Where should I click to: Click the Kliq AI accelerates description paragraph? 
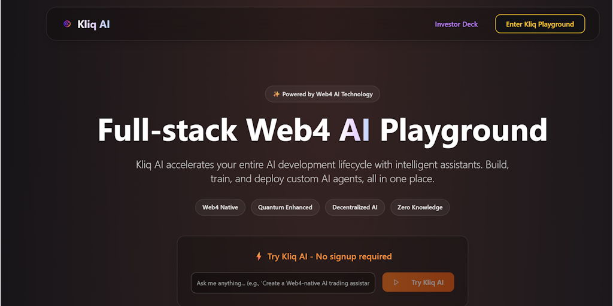click(x=323, y=172)
